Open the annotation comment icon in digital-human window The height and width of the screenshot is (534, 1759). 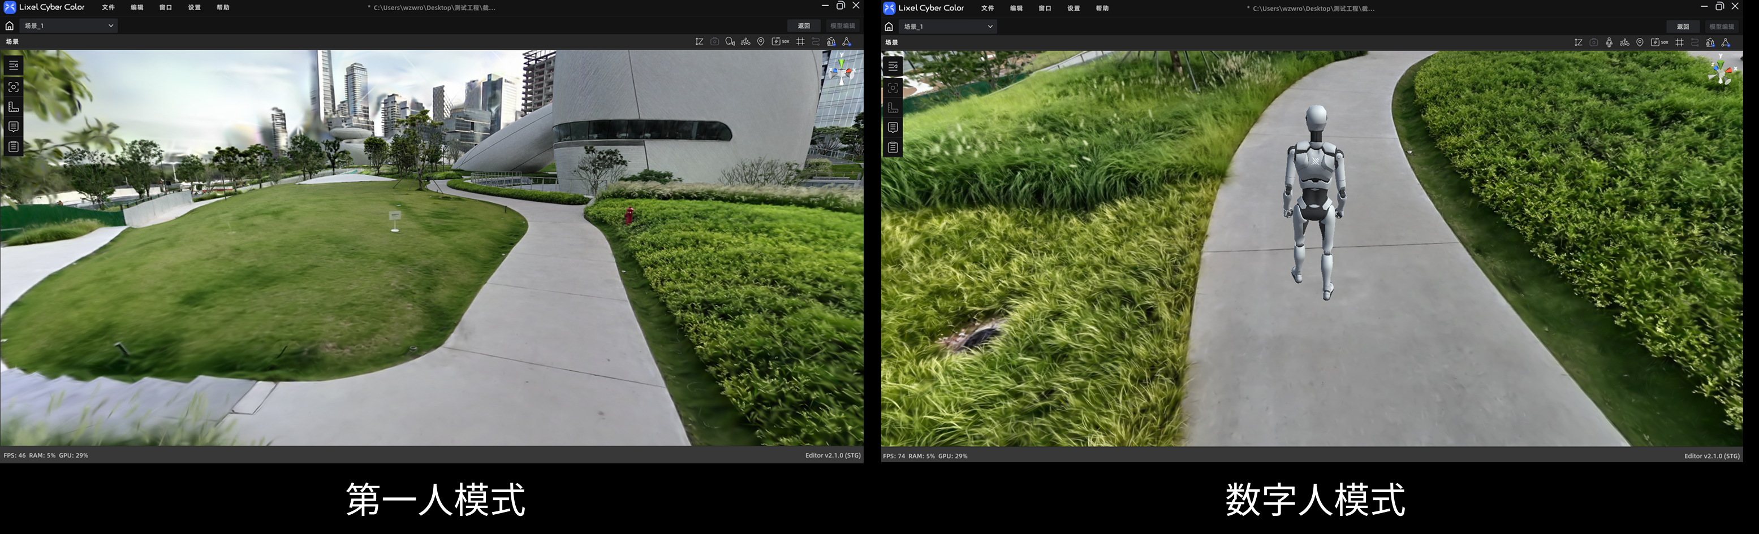(x=893, y=128)
